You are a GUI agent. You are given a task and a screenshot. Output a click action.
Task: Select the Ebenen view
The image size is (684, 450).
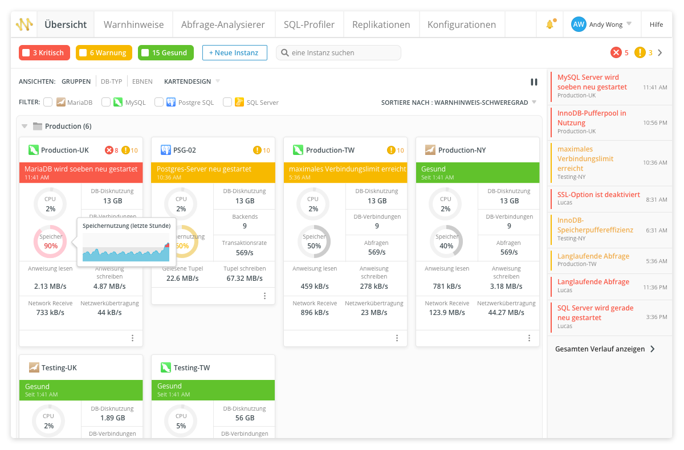coord(142,81)
